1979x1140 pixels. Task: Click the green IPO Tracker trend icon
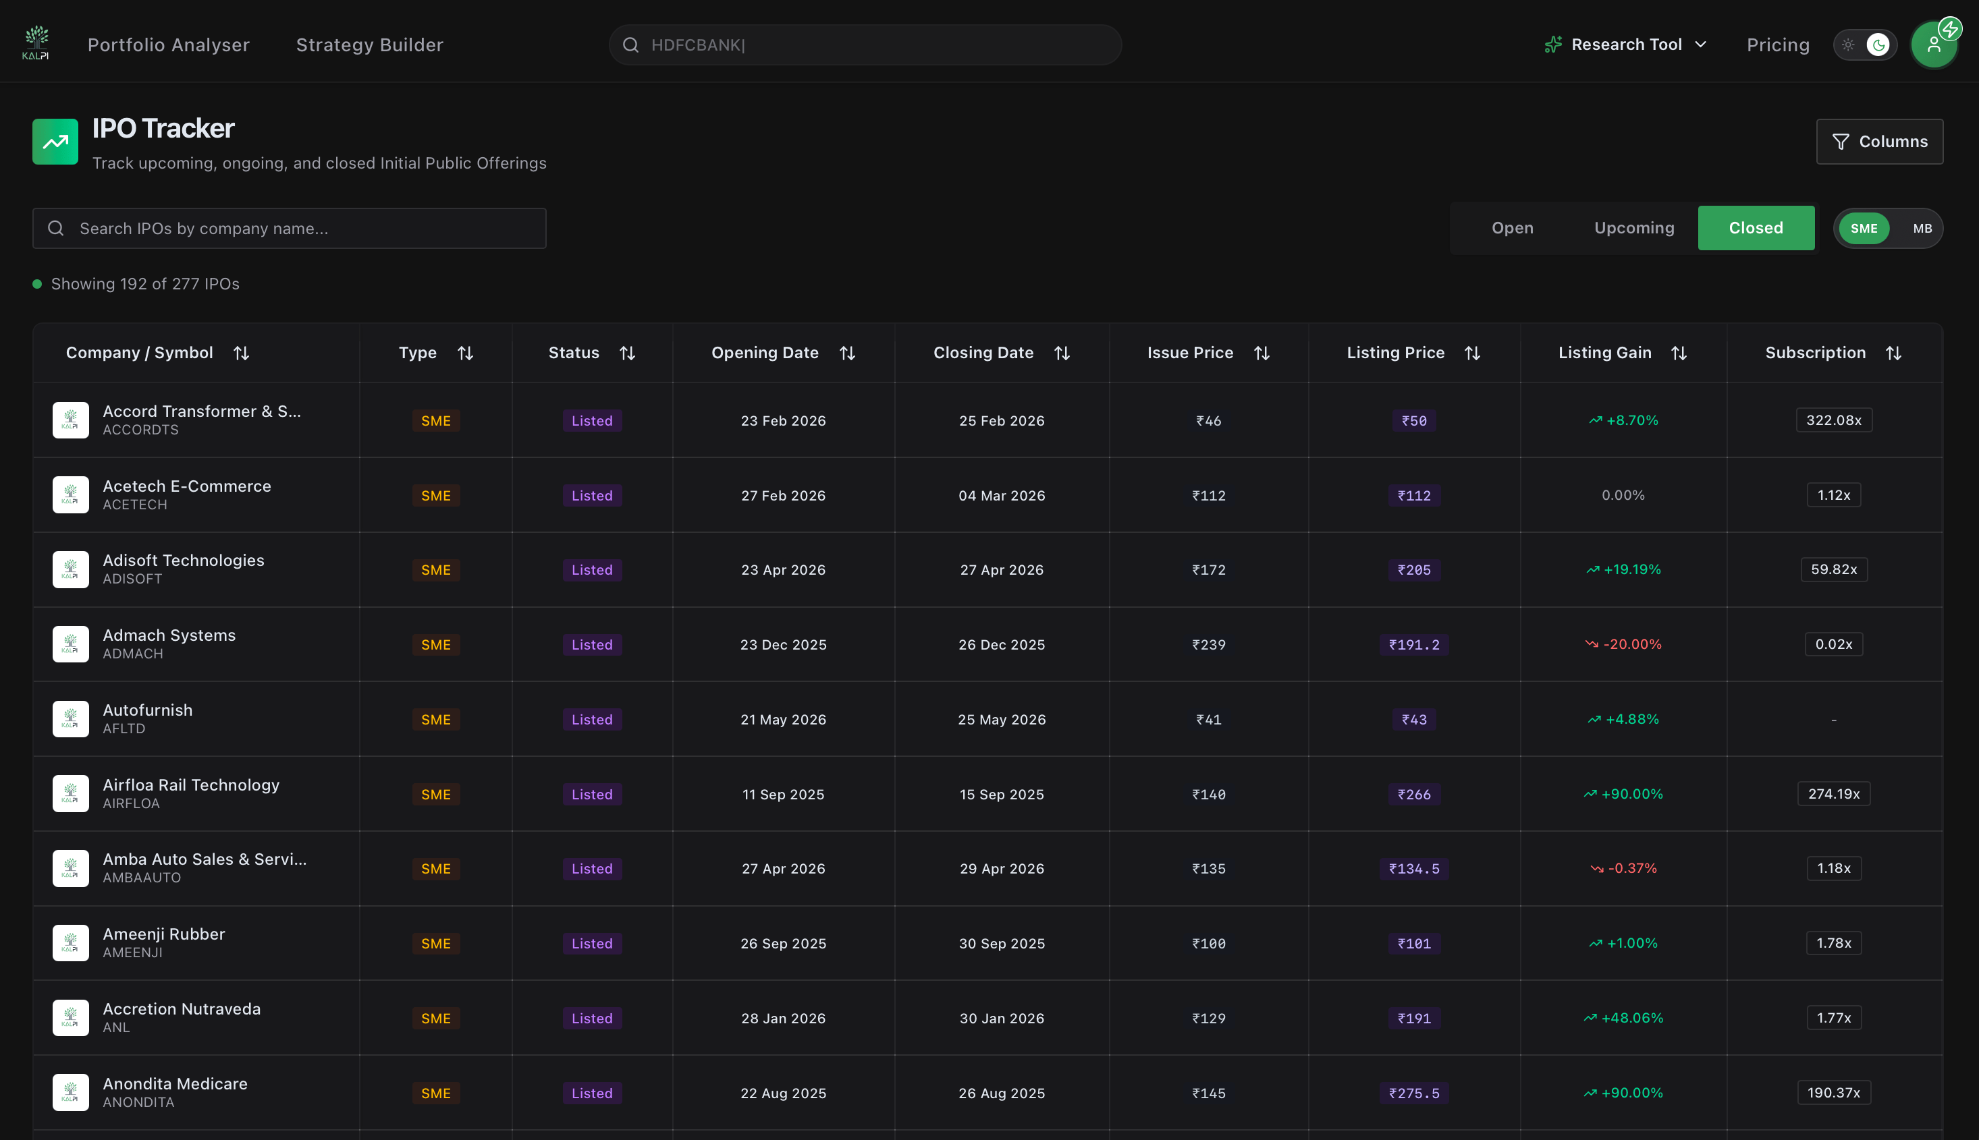[x=55, y=142]
